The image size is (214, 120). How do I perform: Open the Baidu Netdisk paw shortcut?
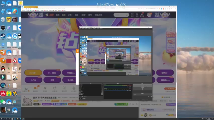pyautogui.click(x=9, y=28)
